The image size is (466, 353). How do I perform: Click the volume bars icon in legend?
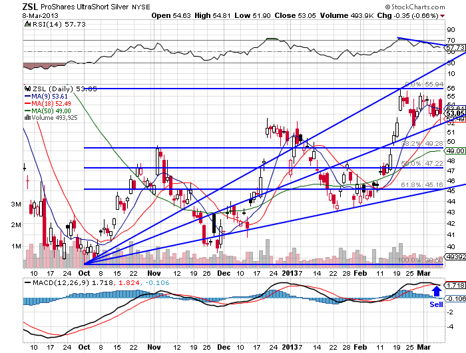pos(28,117)
